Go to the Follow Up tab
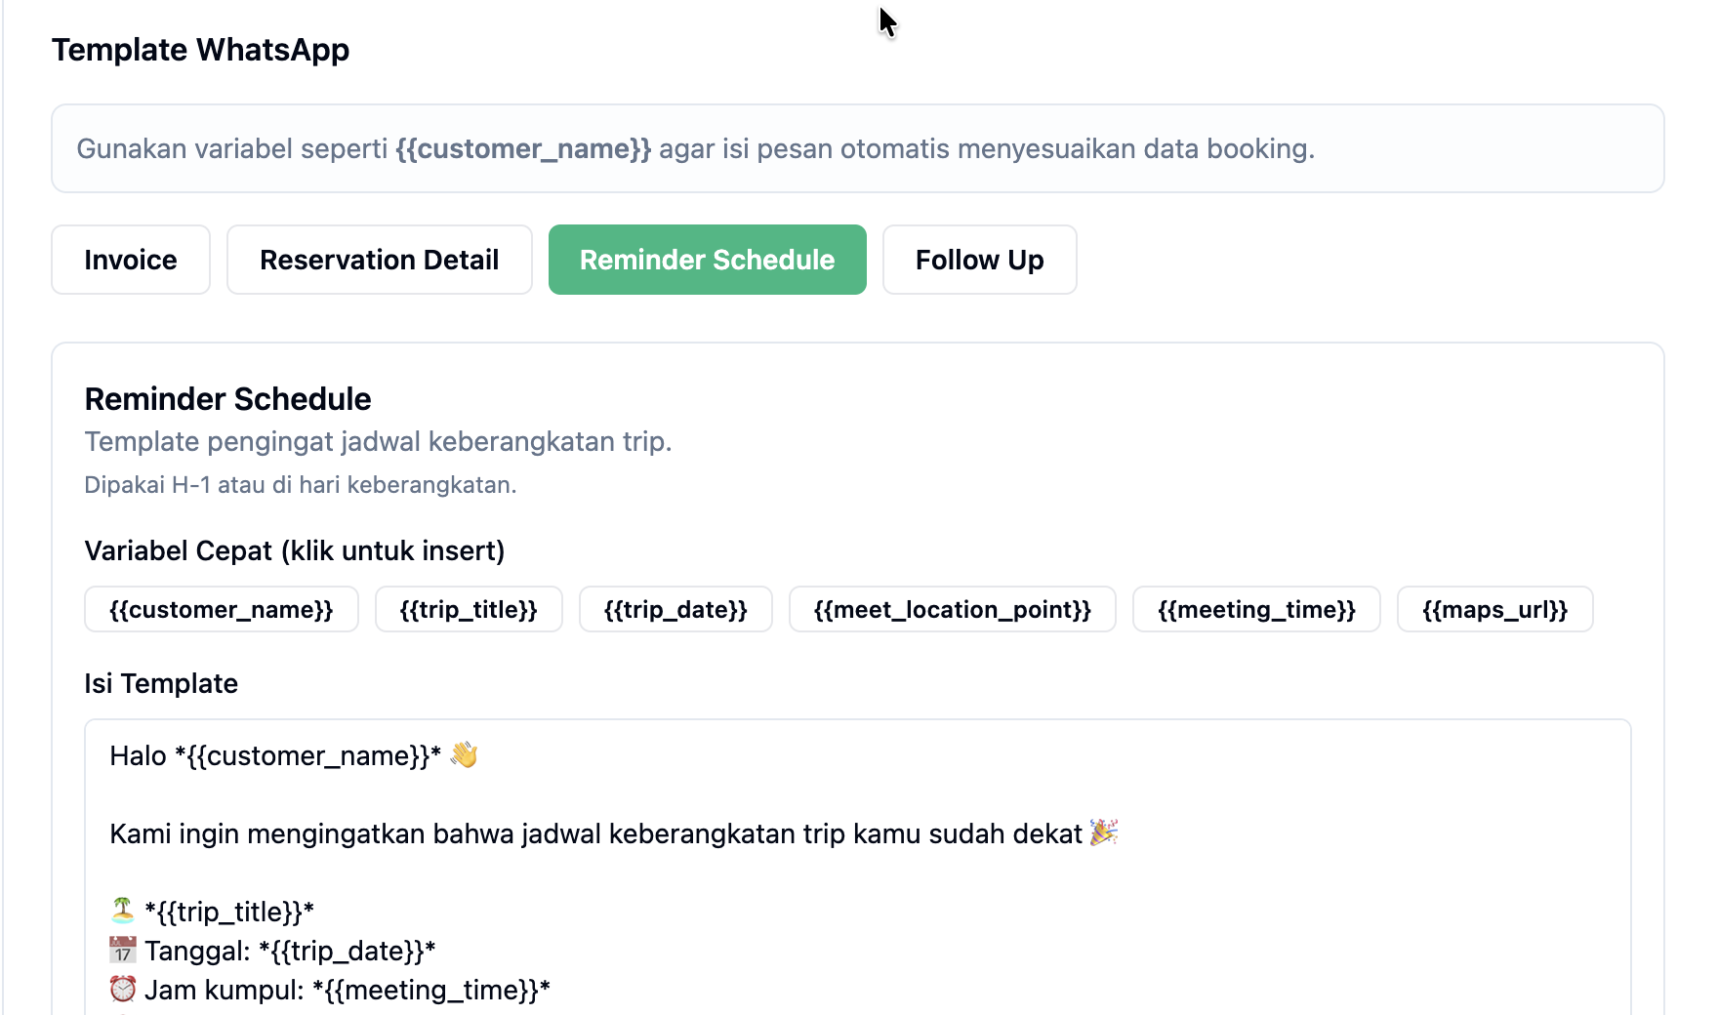Image resolution: width=1718 pixels, height=1015 pixels. pyautogui.click(x=980, y=260)
